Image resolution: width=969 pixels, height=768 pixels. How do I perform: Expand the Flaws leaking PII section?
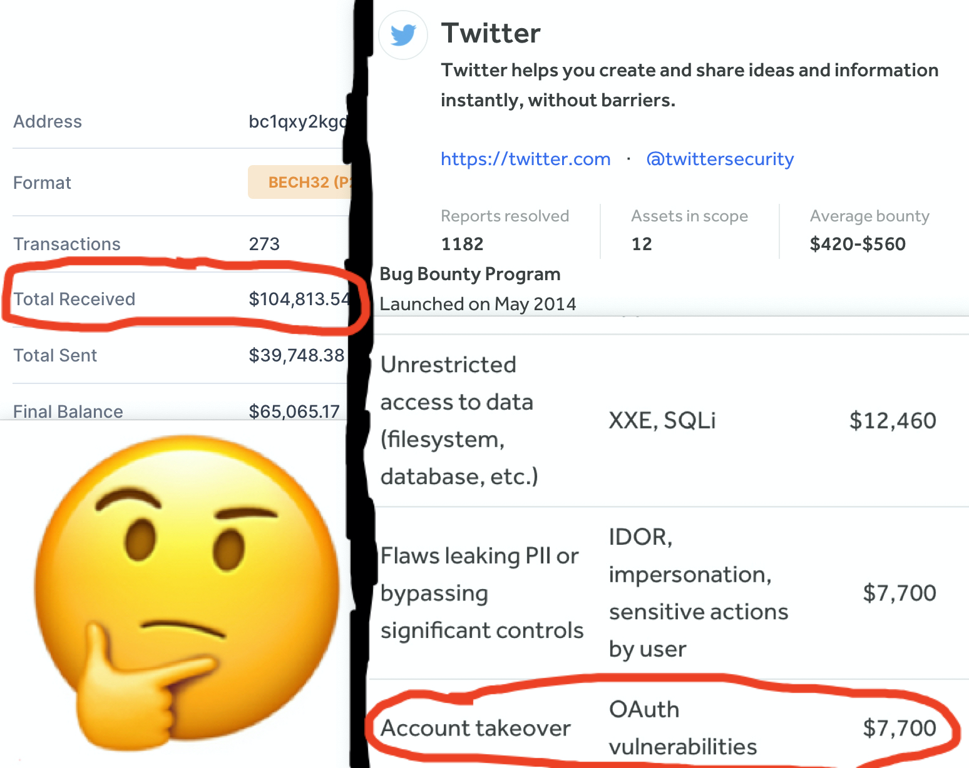pos(481,593)
